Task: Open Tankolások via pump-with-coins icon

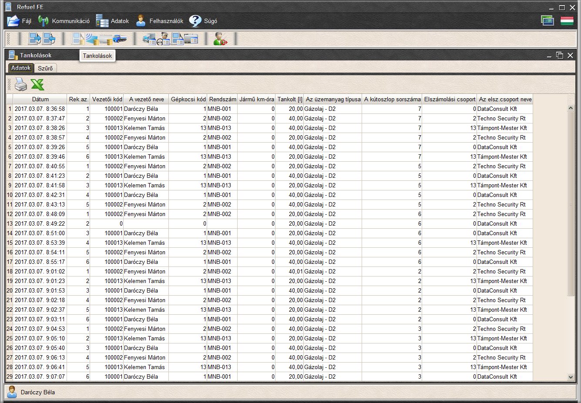Action: tap(78, 39)
